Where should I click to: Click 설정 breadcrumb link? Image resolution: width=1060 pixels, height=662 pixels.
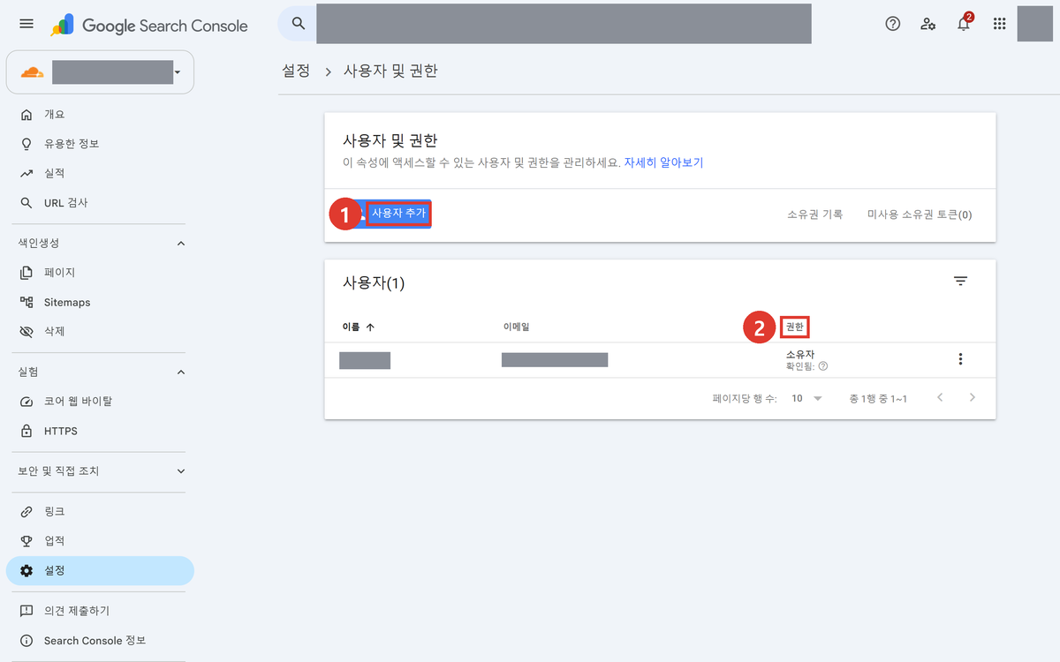coord(296,71)
